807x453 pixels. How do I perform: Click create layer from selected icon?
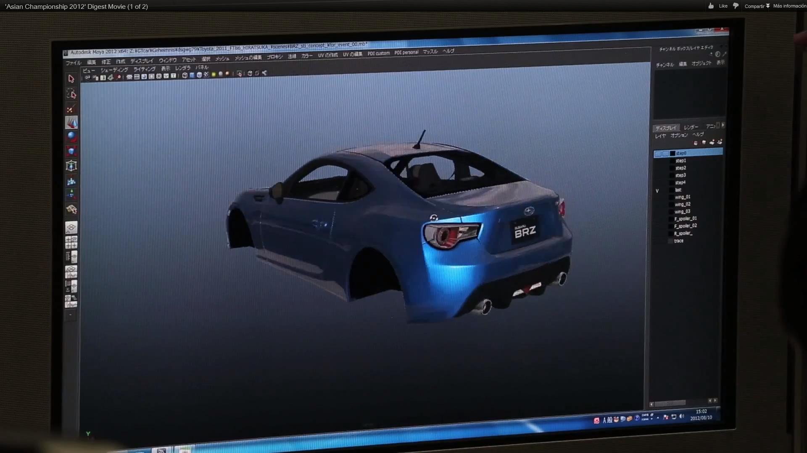pyautogui.click(x=720, y=142)
